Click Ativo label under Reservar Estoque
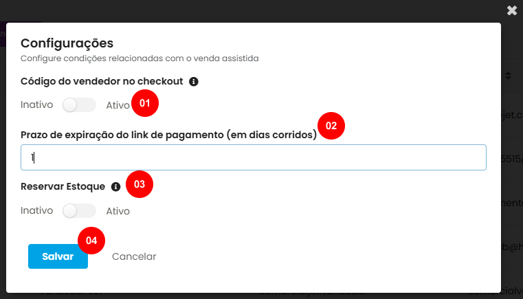 coord(118,211)
